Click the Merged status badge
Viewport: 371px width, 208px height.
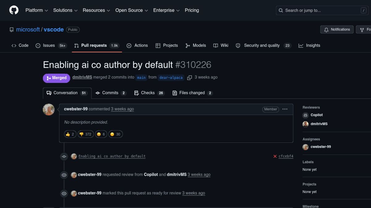56,78
